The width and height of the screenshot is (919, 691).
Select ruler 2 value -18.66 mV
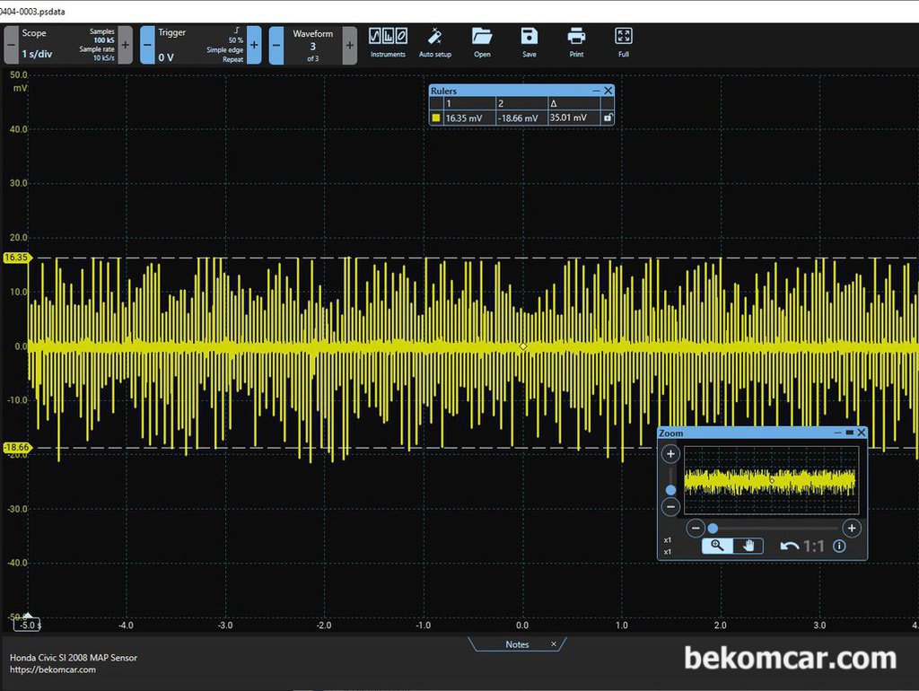click(518, 118)
